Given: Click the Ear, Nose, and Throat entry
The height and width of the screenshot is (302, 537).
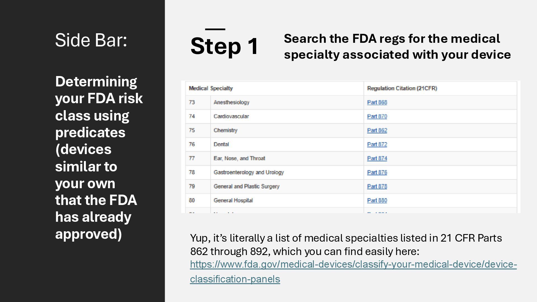Looking at the screenshot, I should click(x=239, y=158).
